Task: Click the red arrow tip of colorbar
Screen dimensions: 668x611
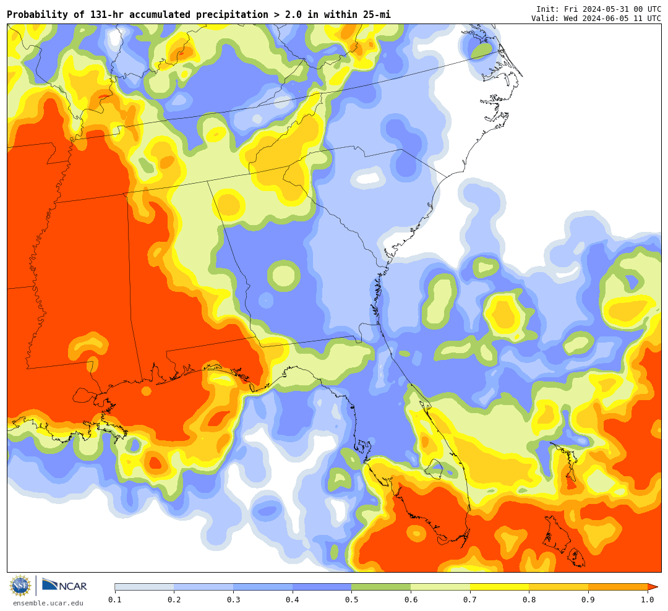Action: [653, 587]
